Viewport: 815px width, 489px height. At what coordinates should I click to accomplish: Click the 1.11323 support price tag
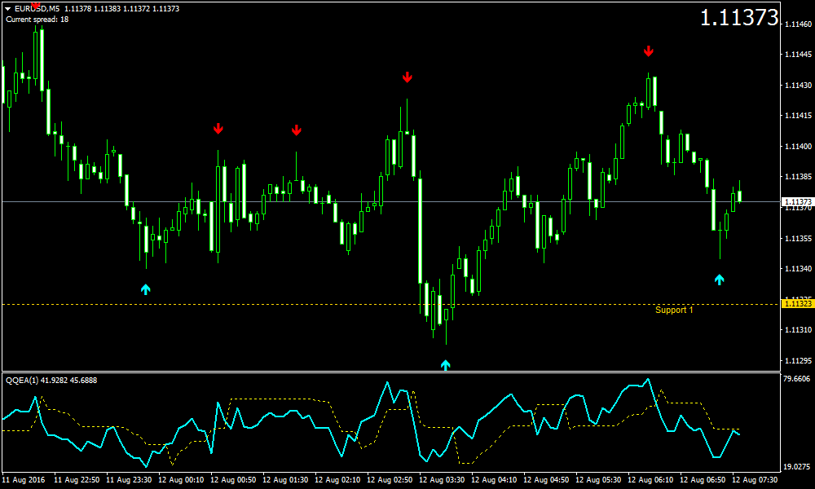(796, 304)
